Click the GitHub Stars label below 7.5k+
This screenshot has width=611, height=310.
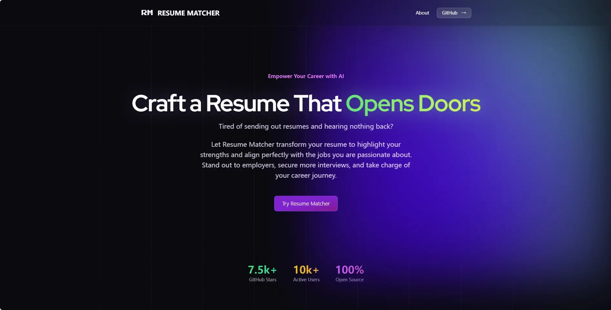262,280
